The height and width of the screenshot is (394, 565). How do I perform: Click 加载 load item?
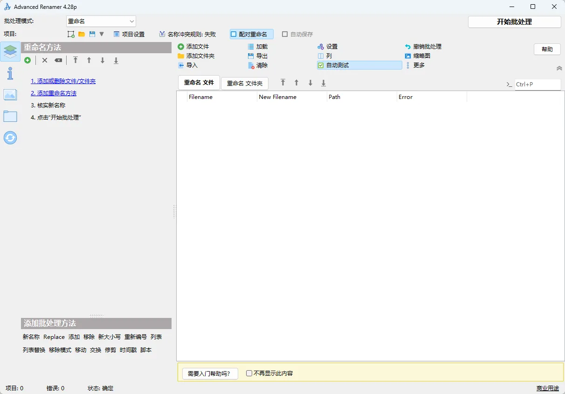(x=258, y=47)
